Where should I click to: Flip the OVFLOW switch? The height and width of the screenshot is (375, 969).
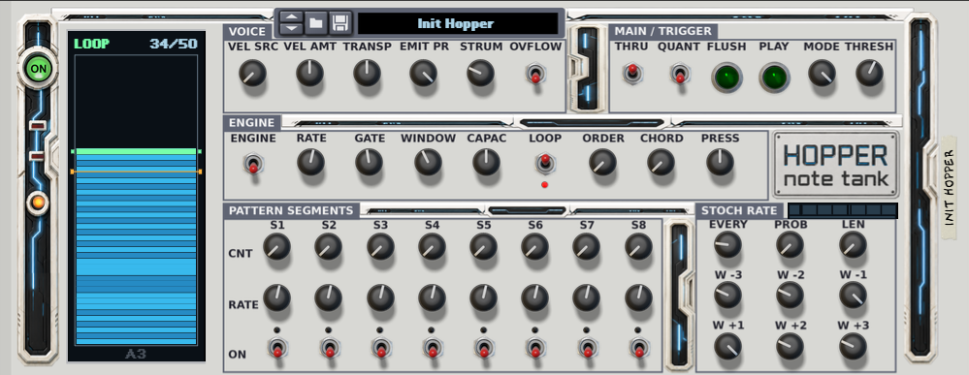click(x=535, y=75)
